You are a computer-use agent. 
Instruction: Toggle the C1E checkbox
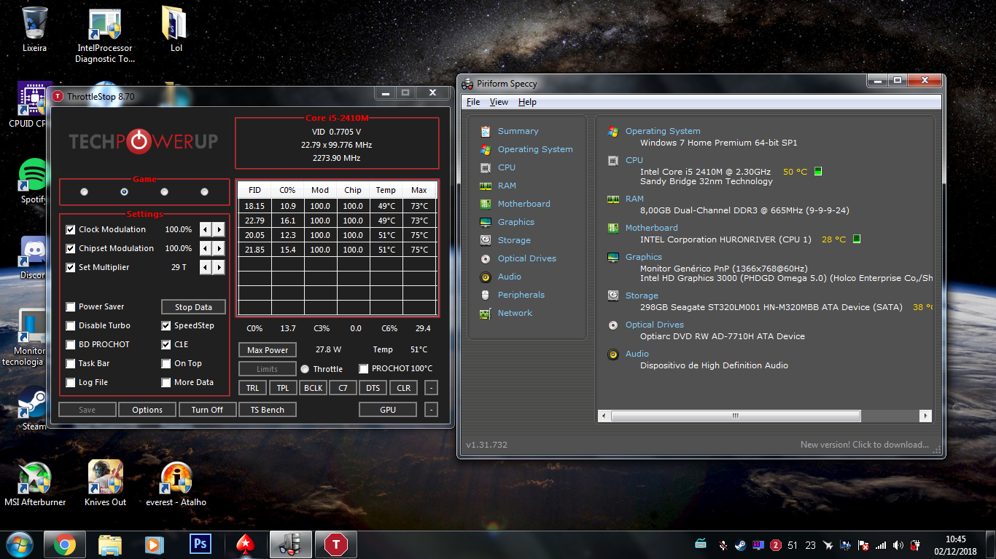pos(166,344)
